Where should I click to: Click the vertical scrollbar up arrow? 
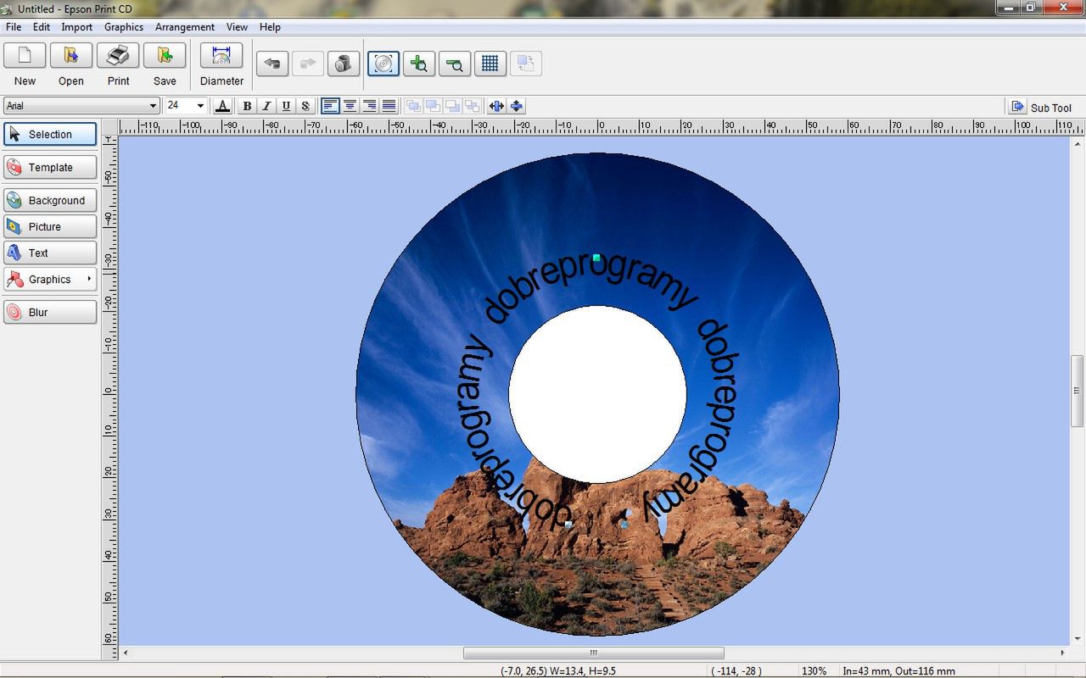1078,142
